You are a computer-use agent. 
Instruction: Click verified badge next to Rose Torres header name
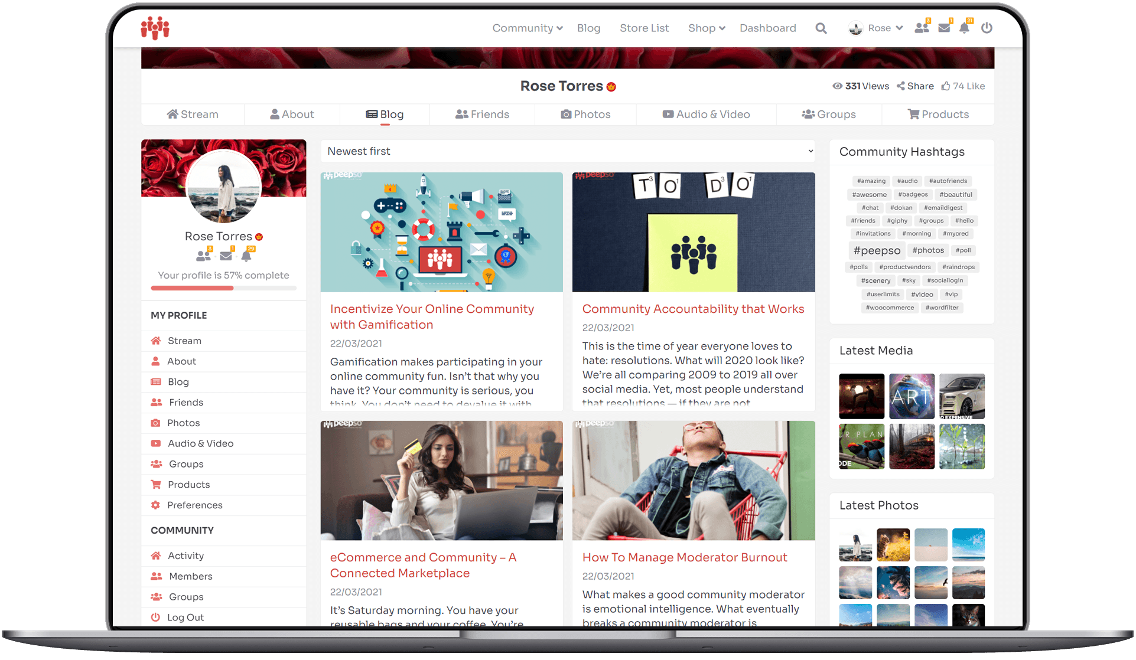pyautogui.click(x=611, y=87)
